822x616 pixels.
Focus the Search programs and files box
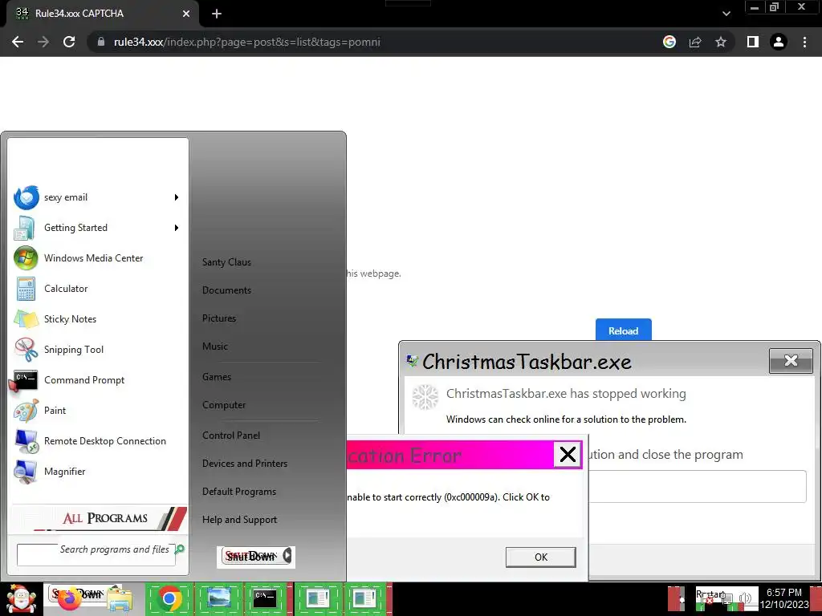click(96, 555)
